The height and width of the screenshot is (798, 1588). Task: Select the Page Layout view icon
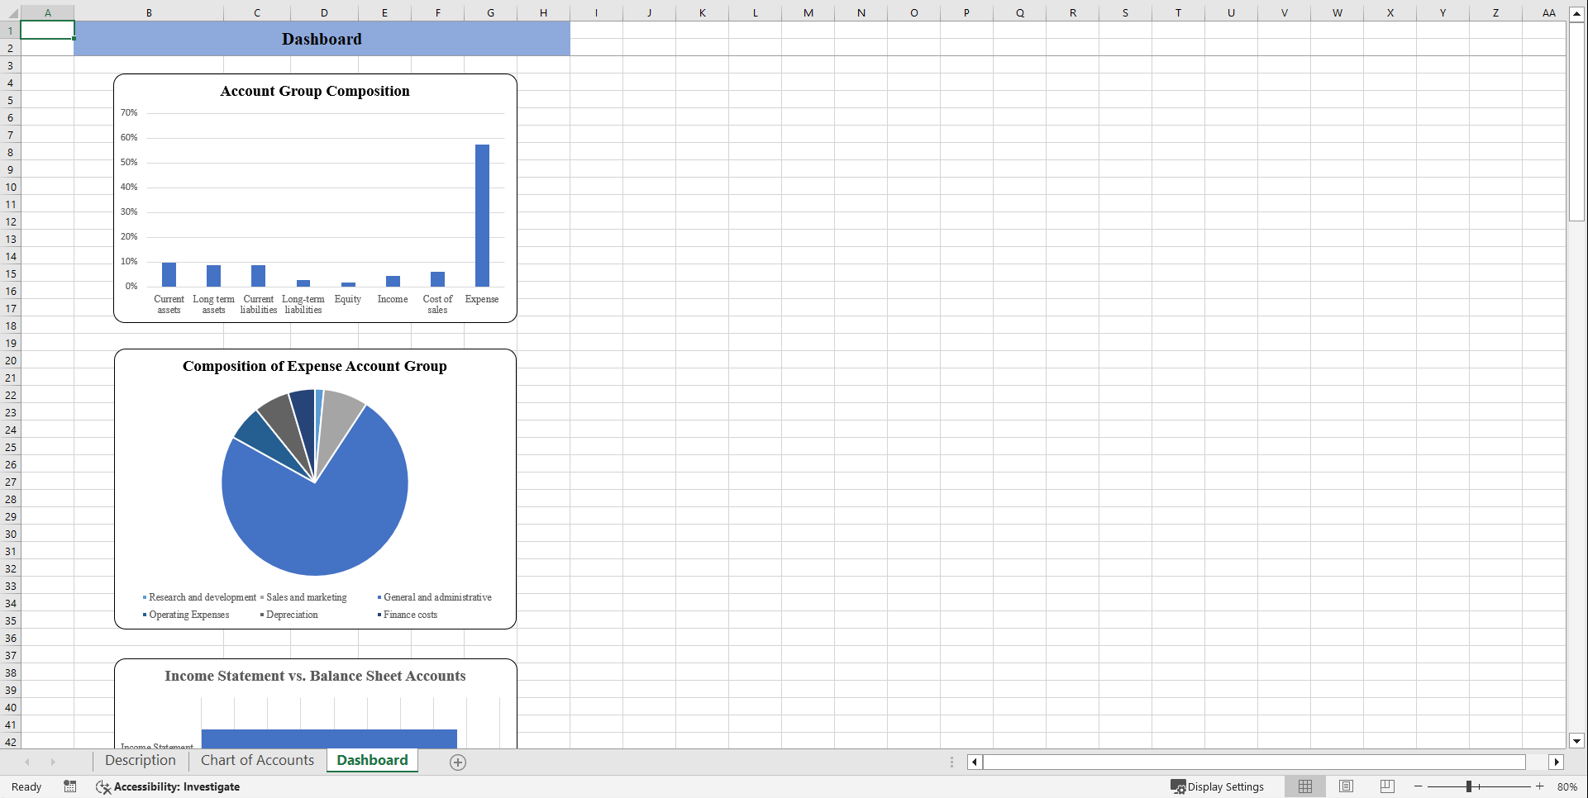(1346, 786)
